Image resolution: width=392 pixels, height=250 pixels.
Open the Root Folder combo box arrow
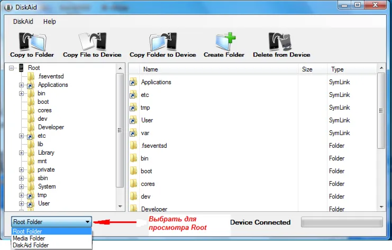(x=87, y=222)
